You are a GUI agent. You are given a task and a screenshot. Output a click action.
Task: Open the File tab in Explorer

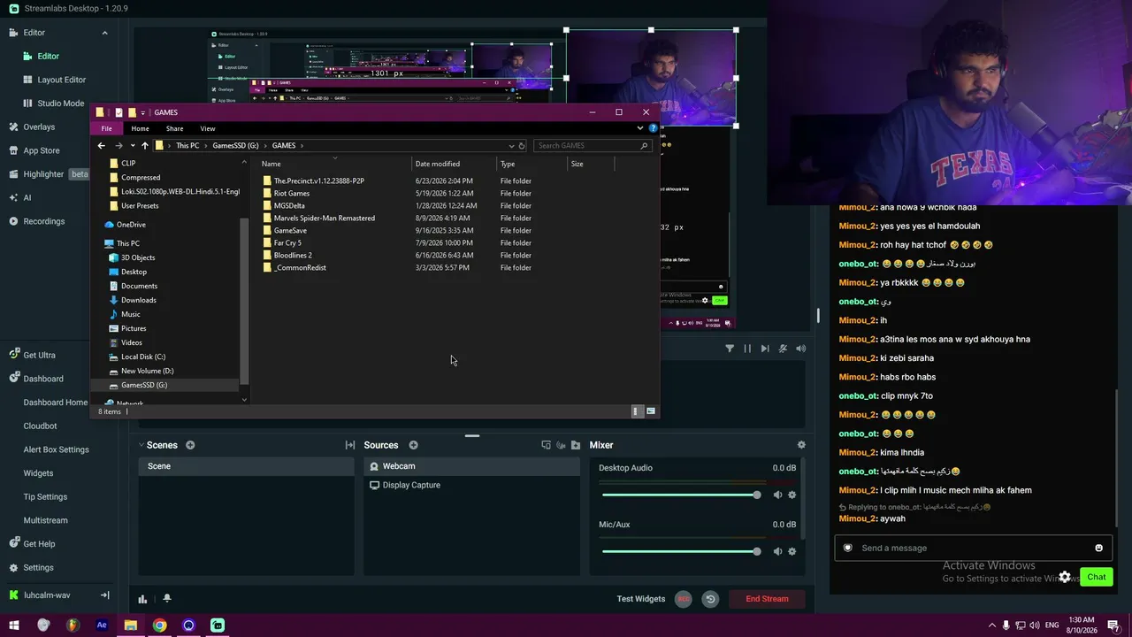pyautogui.click(x=106, y=128)
